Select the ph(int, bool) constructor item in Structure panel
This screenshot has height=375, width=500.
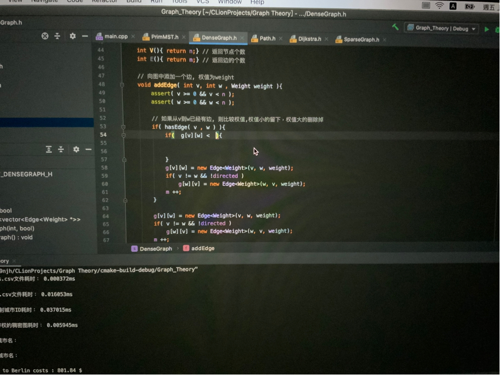(17, 228)
